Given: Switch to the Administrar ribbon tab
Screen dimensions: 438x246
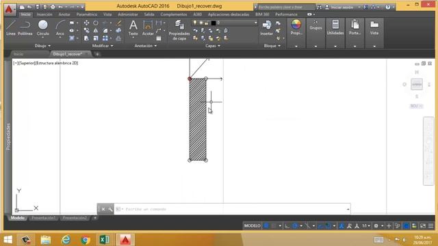Looking at the screenshot, I should (x=128, y=14).
